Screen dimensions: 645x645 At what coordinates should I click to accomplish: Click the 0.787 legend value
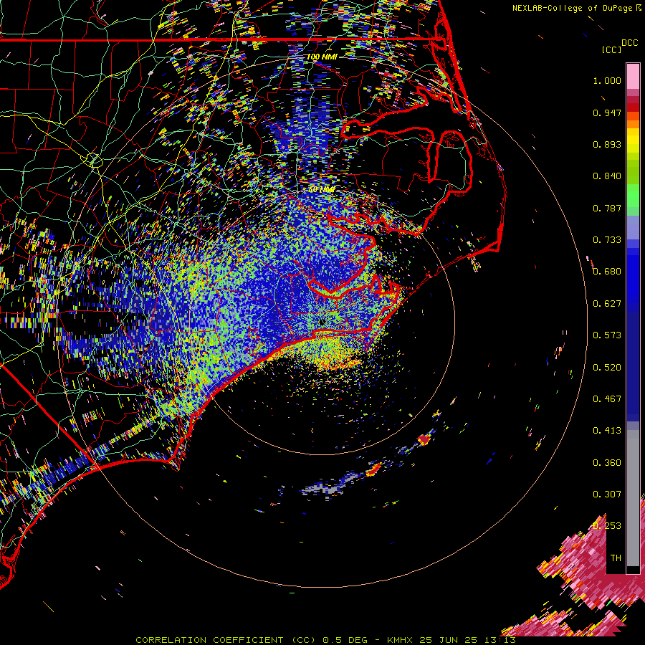607,208
